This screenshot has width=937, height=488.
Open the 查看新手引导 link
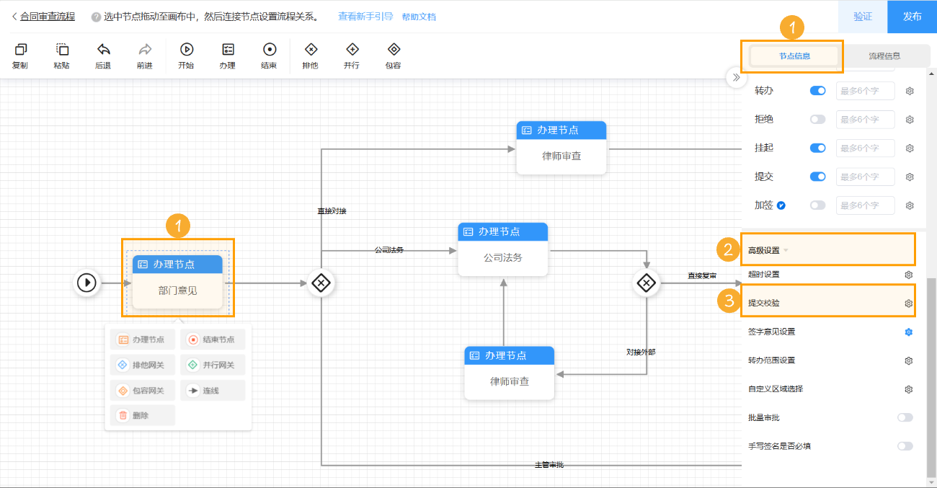coord(365,17)
